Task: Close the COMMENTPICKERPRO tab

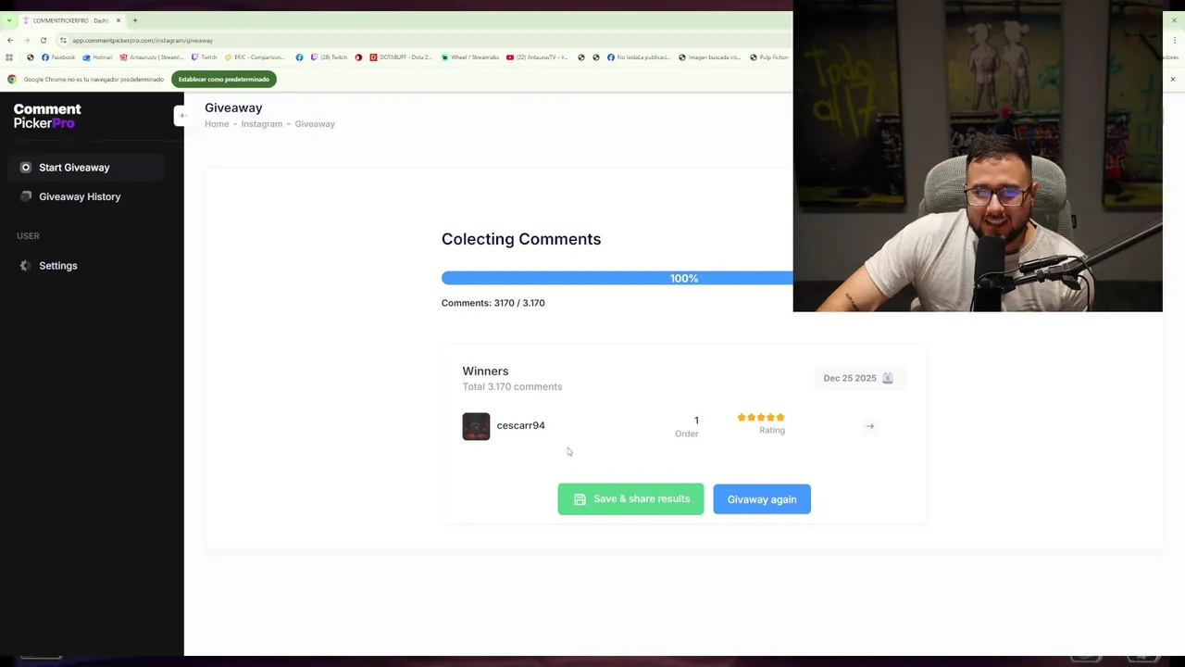Action: [x=118, y=20]
